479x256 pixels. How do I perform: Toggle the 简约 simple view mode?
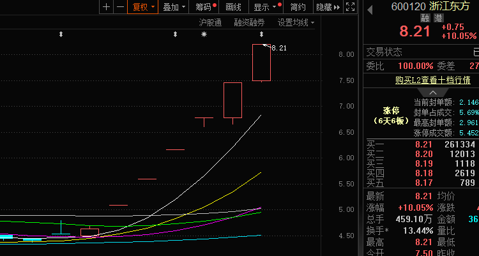click(x=298, y=7)
